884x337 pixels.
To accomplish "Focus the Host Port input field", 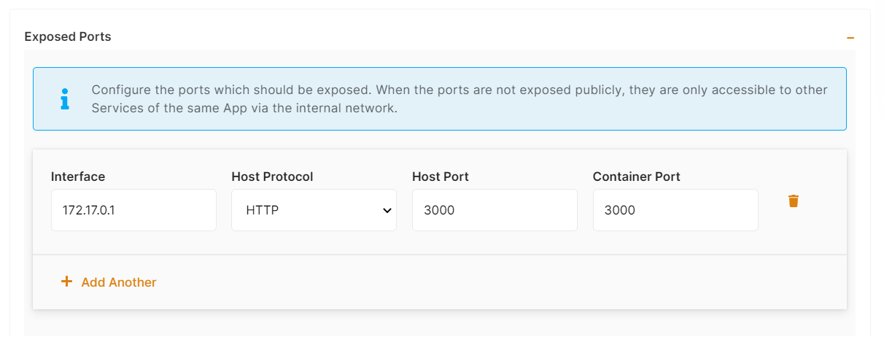I will tap(495, 210).
